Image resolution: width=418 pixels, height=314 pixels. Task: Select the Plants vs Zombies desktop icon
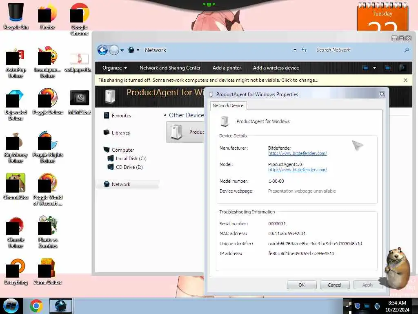click(47, 233)
